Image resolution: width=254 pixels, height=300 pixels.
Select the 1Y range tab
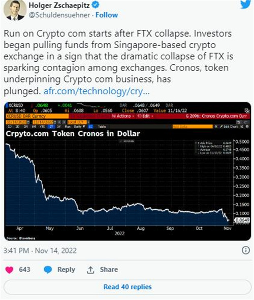click(x=51, y=127)
